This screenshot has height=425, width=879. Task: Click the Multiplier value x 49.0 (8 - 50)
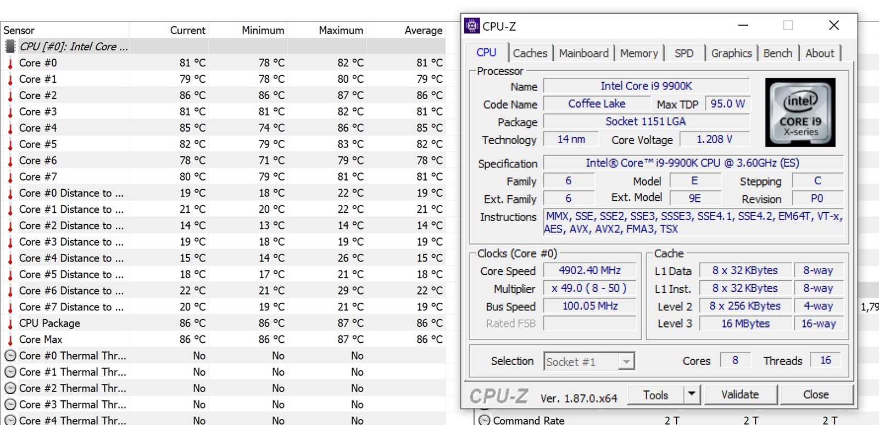590,288
